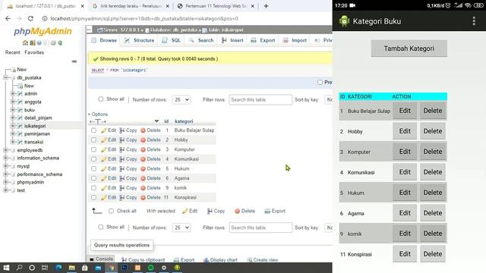Tick checkbox for Hukum row
Screen dimensions: 486x273
pos(93,168)
